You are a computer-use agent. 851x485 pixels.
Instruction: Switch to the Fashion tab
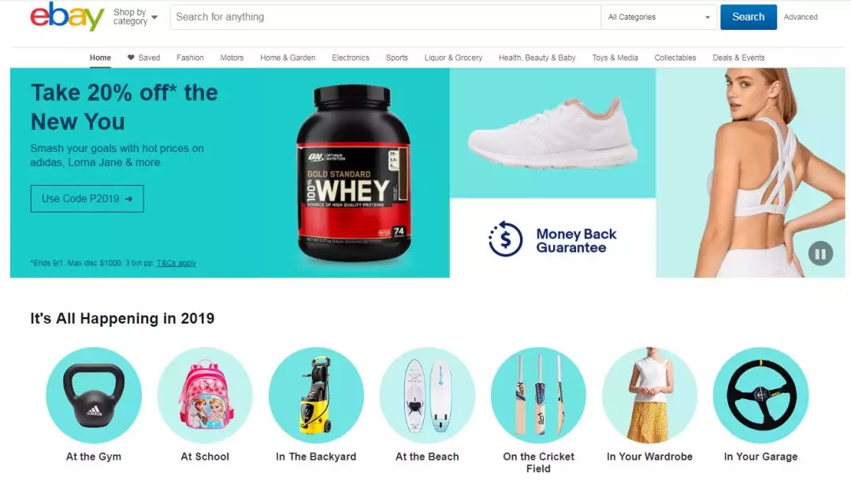point(190,57)
